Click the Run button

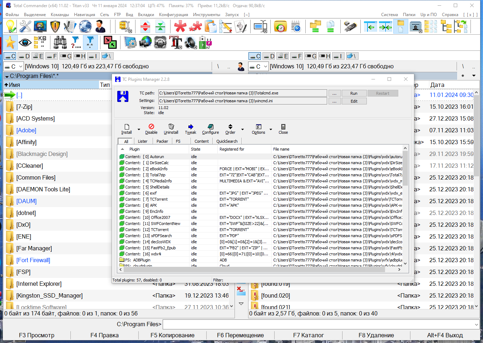click(354, 93)
